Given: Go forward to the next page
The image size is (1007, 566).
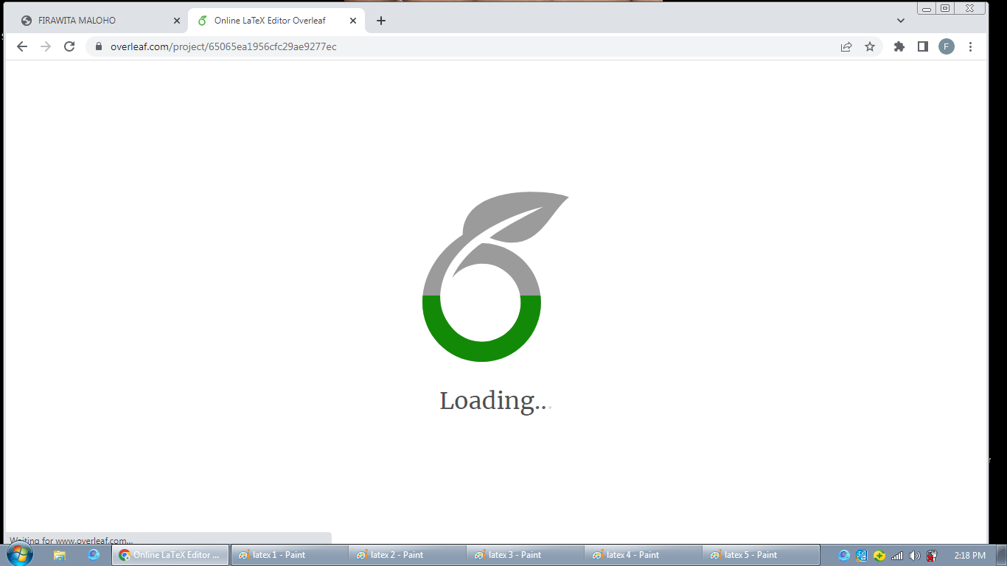Looking at the screenshot, I should click(46, 46).
